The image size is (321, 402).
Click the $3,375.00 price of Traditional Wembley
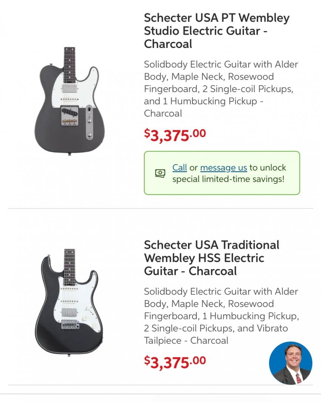(x=175, y=362)
